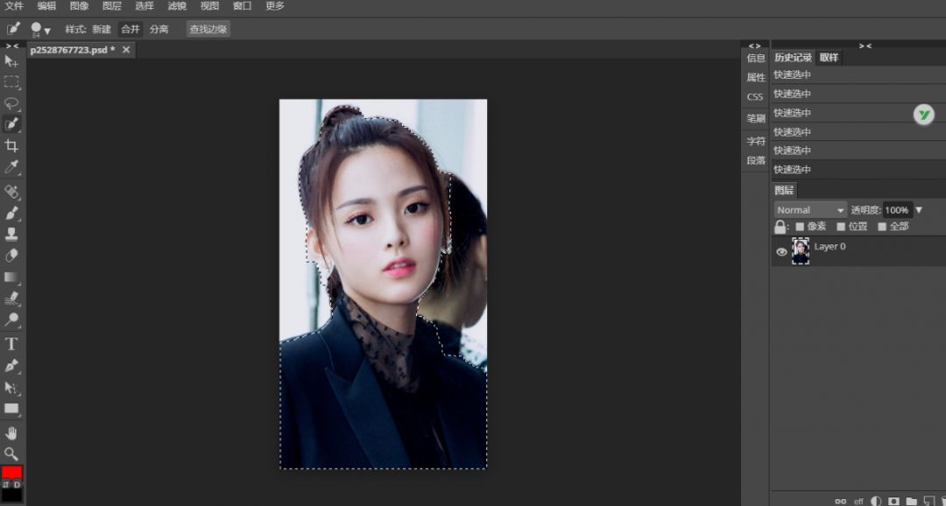This screenshot has height=506, width=946.
Task: Switch to the 历史记录 tab
Action: coord(793,58)
